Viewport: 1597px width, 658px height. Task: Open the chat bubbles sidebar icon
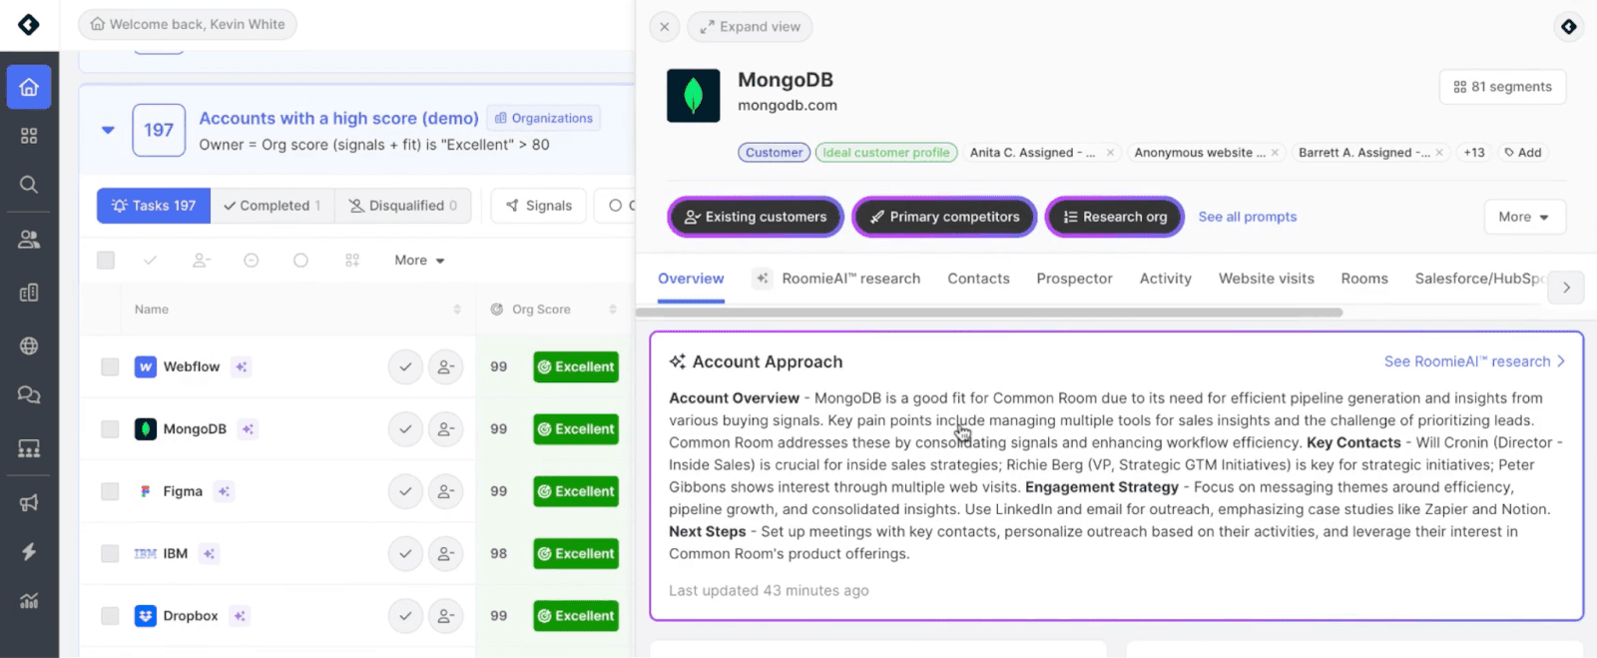[x=29, y=395]
